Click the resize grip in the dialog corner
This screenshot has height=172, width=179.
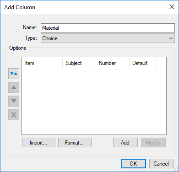(176, 169)
